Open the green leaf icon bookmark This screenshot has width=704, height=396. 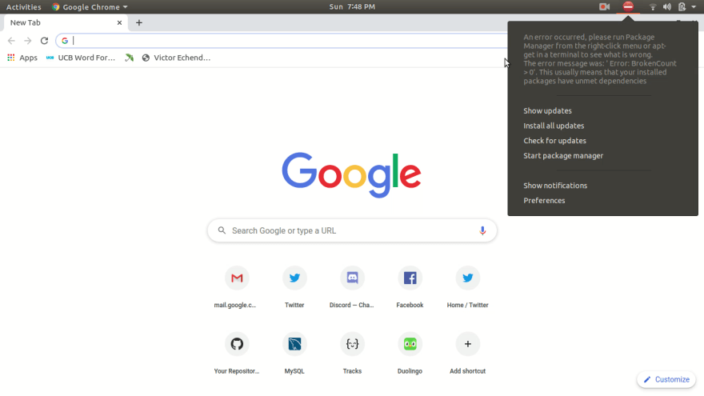tap(130, 58)
